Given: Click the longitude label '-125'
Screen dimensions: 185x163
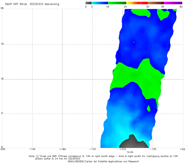Looking at the screenshot, I should pos(153,149).
